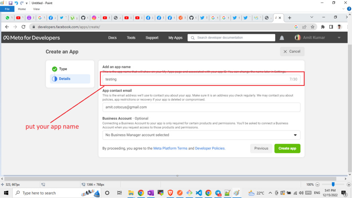Open Visual Studio Code from taskbar
The width and height of the screenshot is (352, 198).
[x=199, y=193]
